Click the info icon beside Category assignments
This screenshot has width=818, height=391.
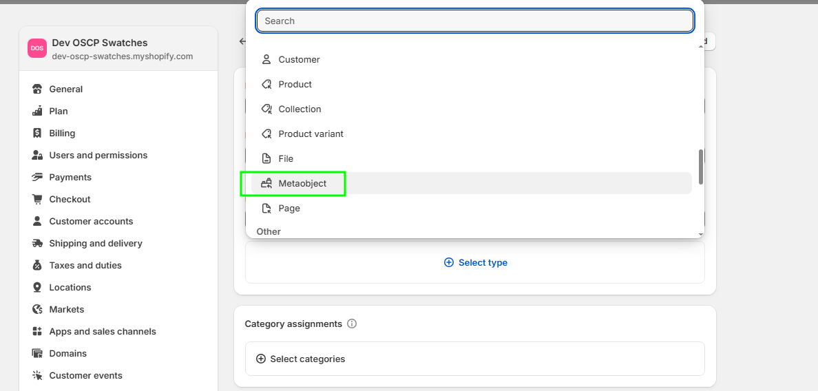click(x=352, y=324)
